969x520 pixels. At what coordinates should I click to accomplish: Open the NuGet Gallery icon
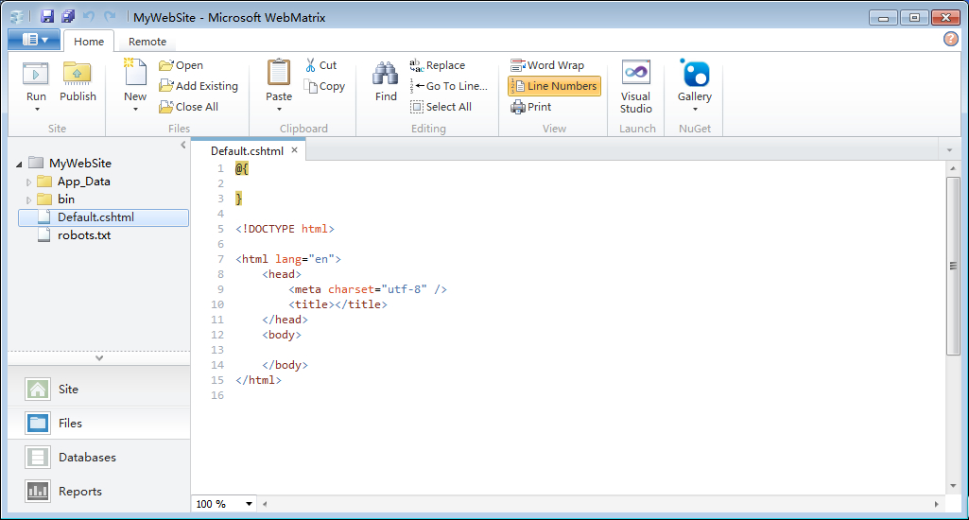695,74
